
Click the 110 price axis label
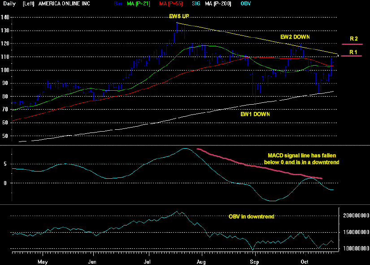(5, 57)
